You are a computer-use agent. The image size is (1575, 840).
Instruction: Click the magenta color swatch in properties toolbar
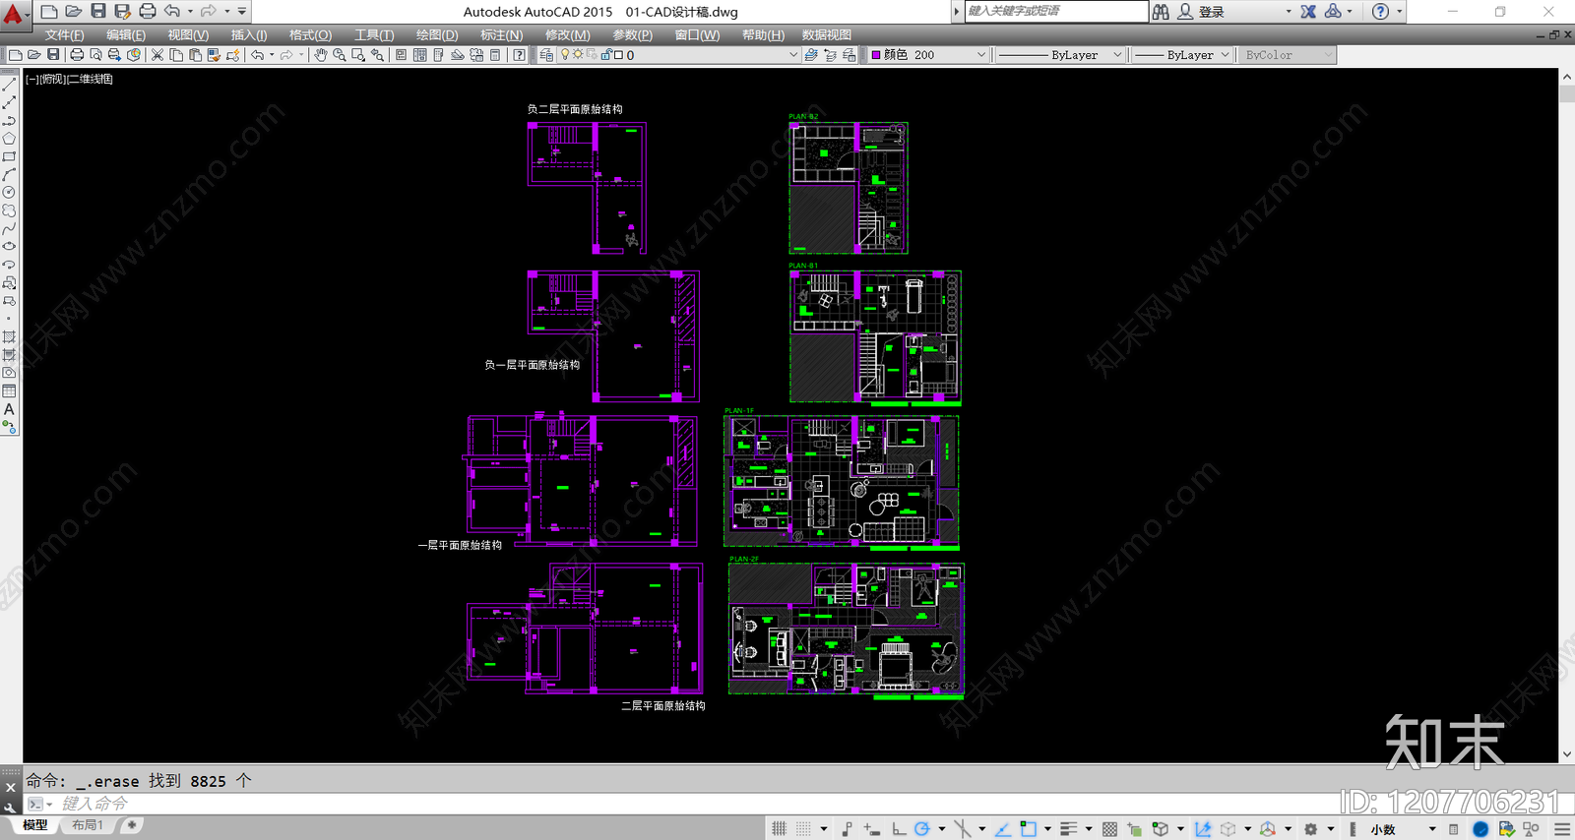point(876,55)
